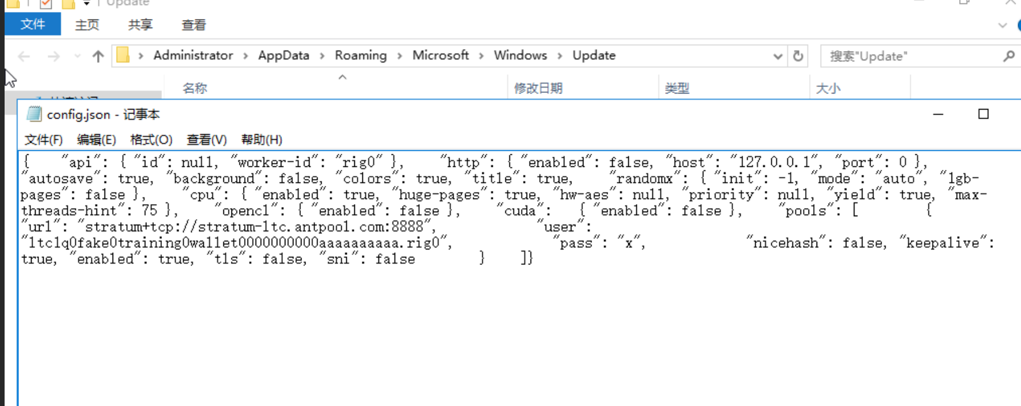The width and height of the screenshot is (1021, 406).
Task: Click the "cuda" key text
Action: tap(520, 210)
